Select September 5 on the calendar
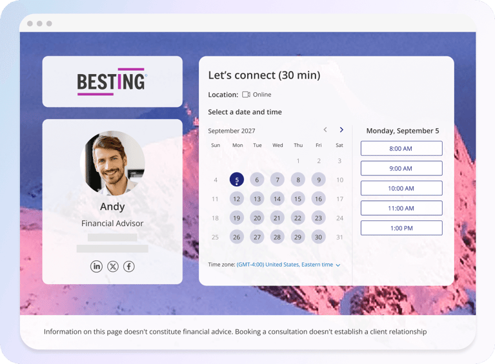Image resolution: width=495 pixels, height=364 pixels. click(237, 180)
